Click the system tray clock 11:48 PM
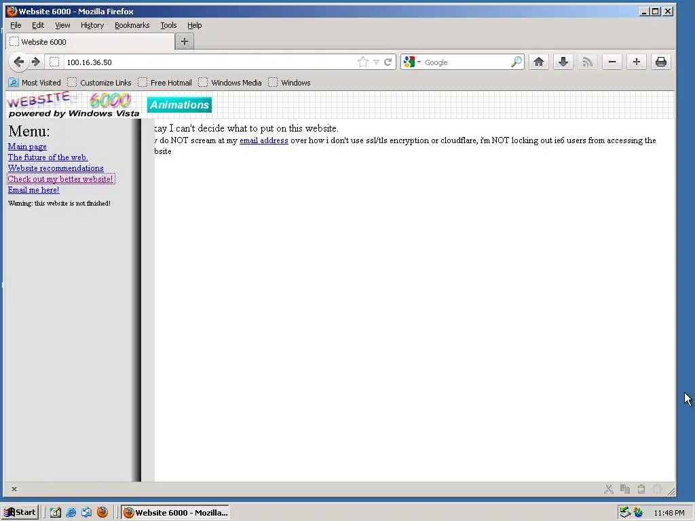Image resolution: width=695 pixels, height=521 pixels. point(669,513)
